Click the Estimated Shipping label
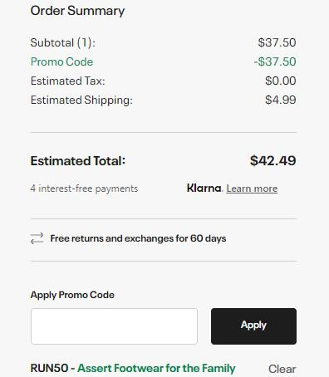The image size is (329, 377). point(81,100)
